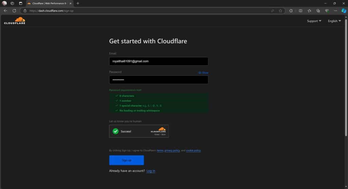Open the browser settings and more menu
Image resolution: width=348 pixels, height=189 pixels.
pos(335,11)
